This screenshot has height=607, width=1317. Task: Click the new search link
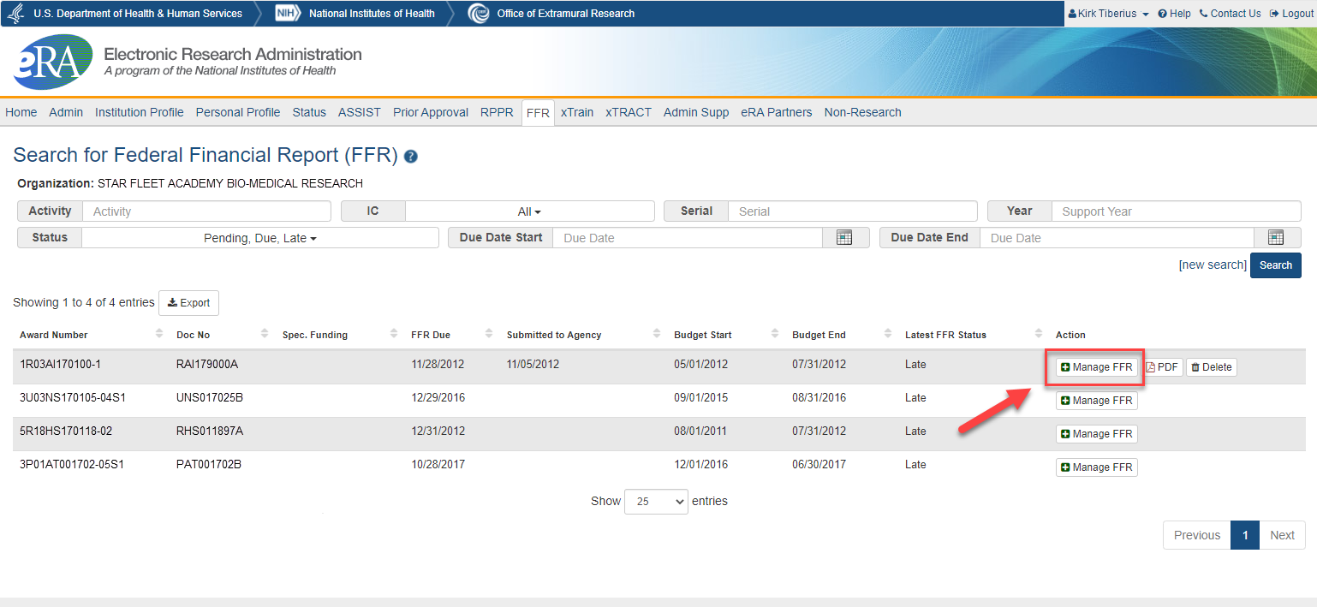[1213, 265]
